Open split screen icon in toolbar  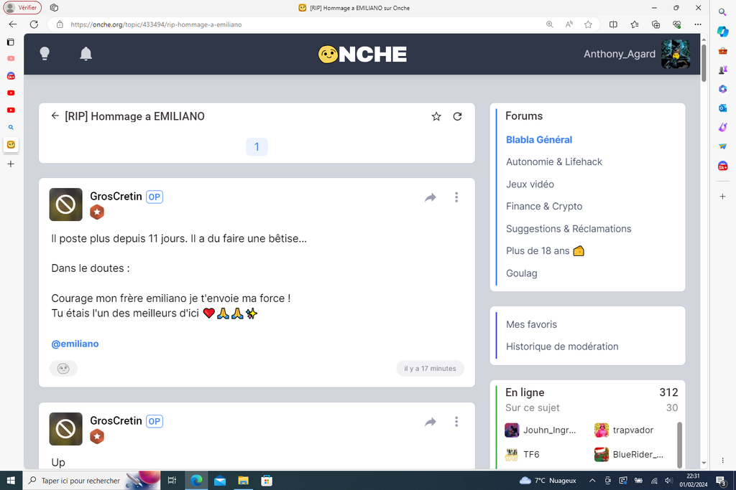tap(613, 24)
